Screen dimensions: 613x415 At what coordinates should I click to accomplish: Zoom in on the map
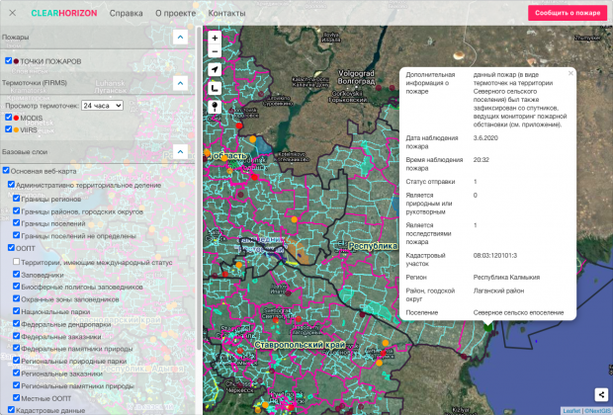215,38
